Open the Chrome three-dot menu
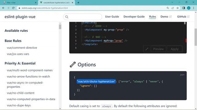This screenshot has width=197, height=110. pyautogui.click(x=194, y=8)
